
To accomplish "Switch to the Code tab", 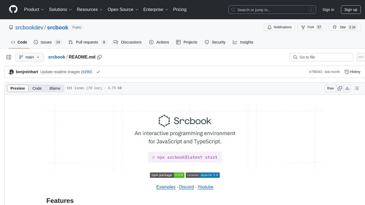I will 19,42.
